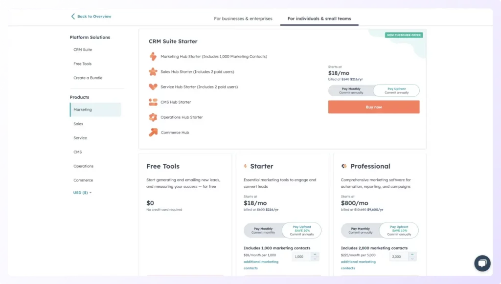Click the Commerce Hub arrow icon
The image size is (501, 284).
point(153,132)
